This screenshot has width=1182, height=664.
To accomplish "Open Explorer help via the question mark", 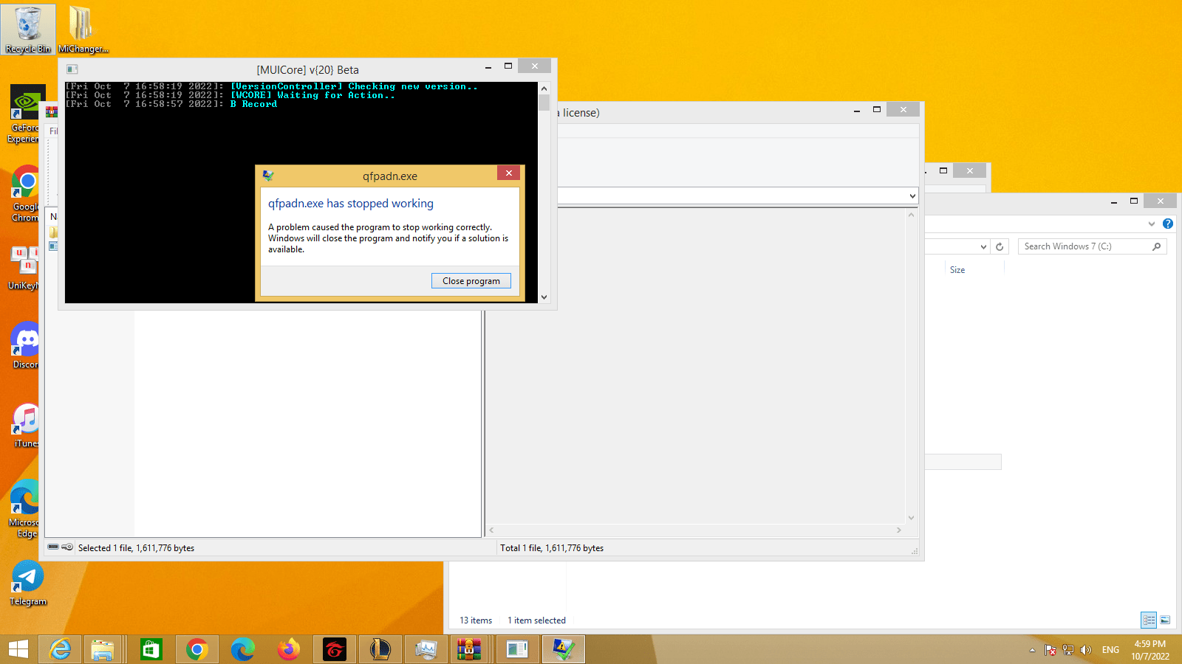I will [x=1168, y=224].
